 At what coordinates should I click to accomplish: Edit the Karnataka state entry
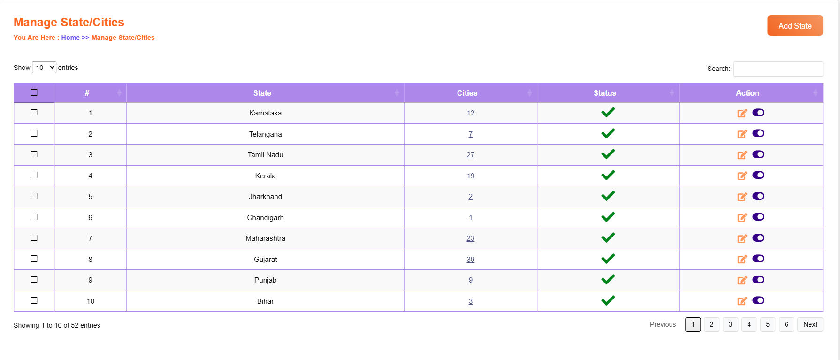tap(742, 113)
